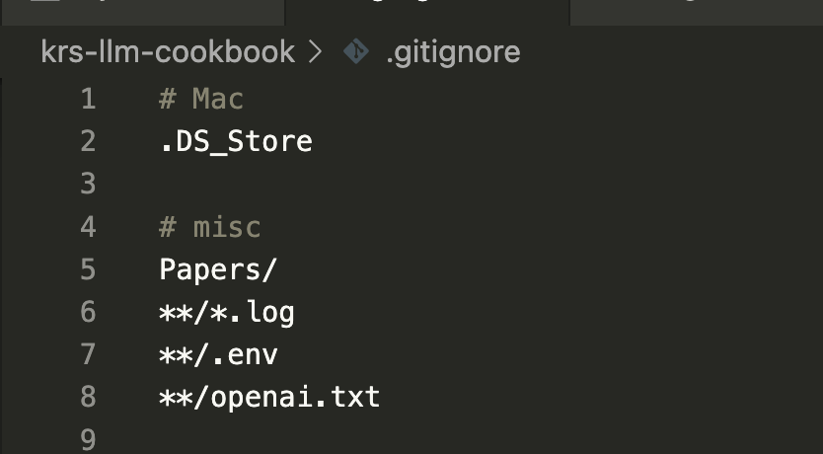Select line number 7 in the gutter
Screen dimensions: 823x454
pyautogui.click(x=88, y=355)
